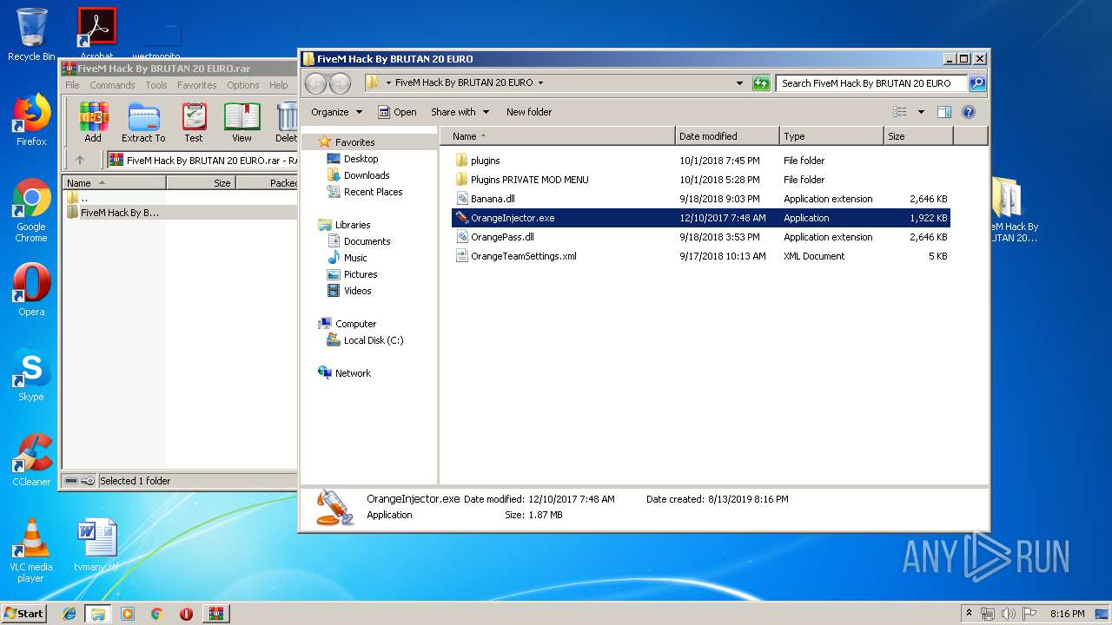Expand the address bar history dropdown
The image size is (1112, 625).
739,83
